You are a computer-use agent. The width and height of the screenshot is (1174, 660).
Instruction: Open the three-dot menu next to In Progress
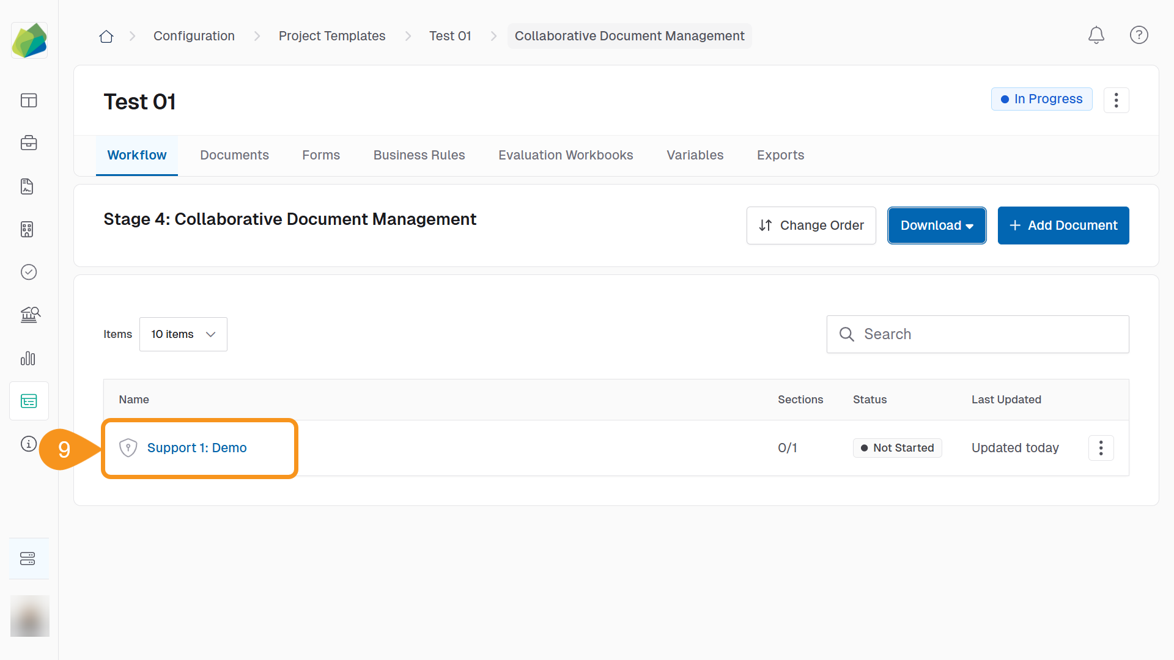(1116, 100)
